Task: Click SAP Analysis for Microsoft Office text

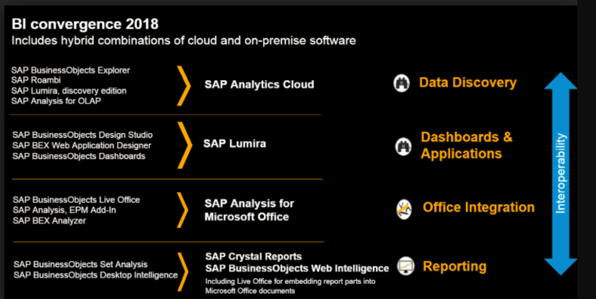Action: (x=249, y=210)
